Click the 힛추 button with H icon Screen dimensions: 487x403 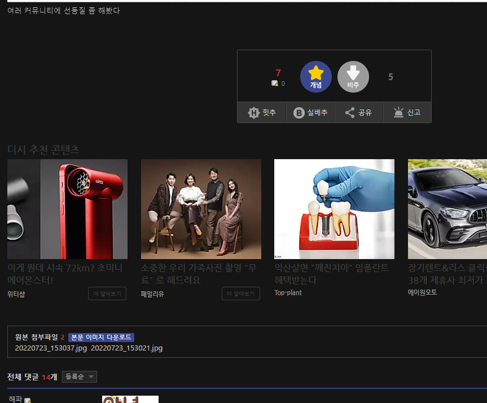(x=262, y=112)
